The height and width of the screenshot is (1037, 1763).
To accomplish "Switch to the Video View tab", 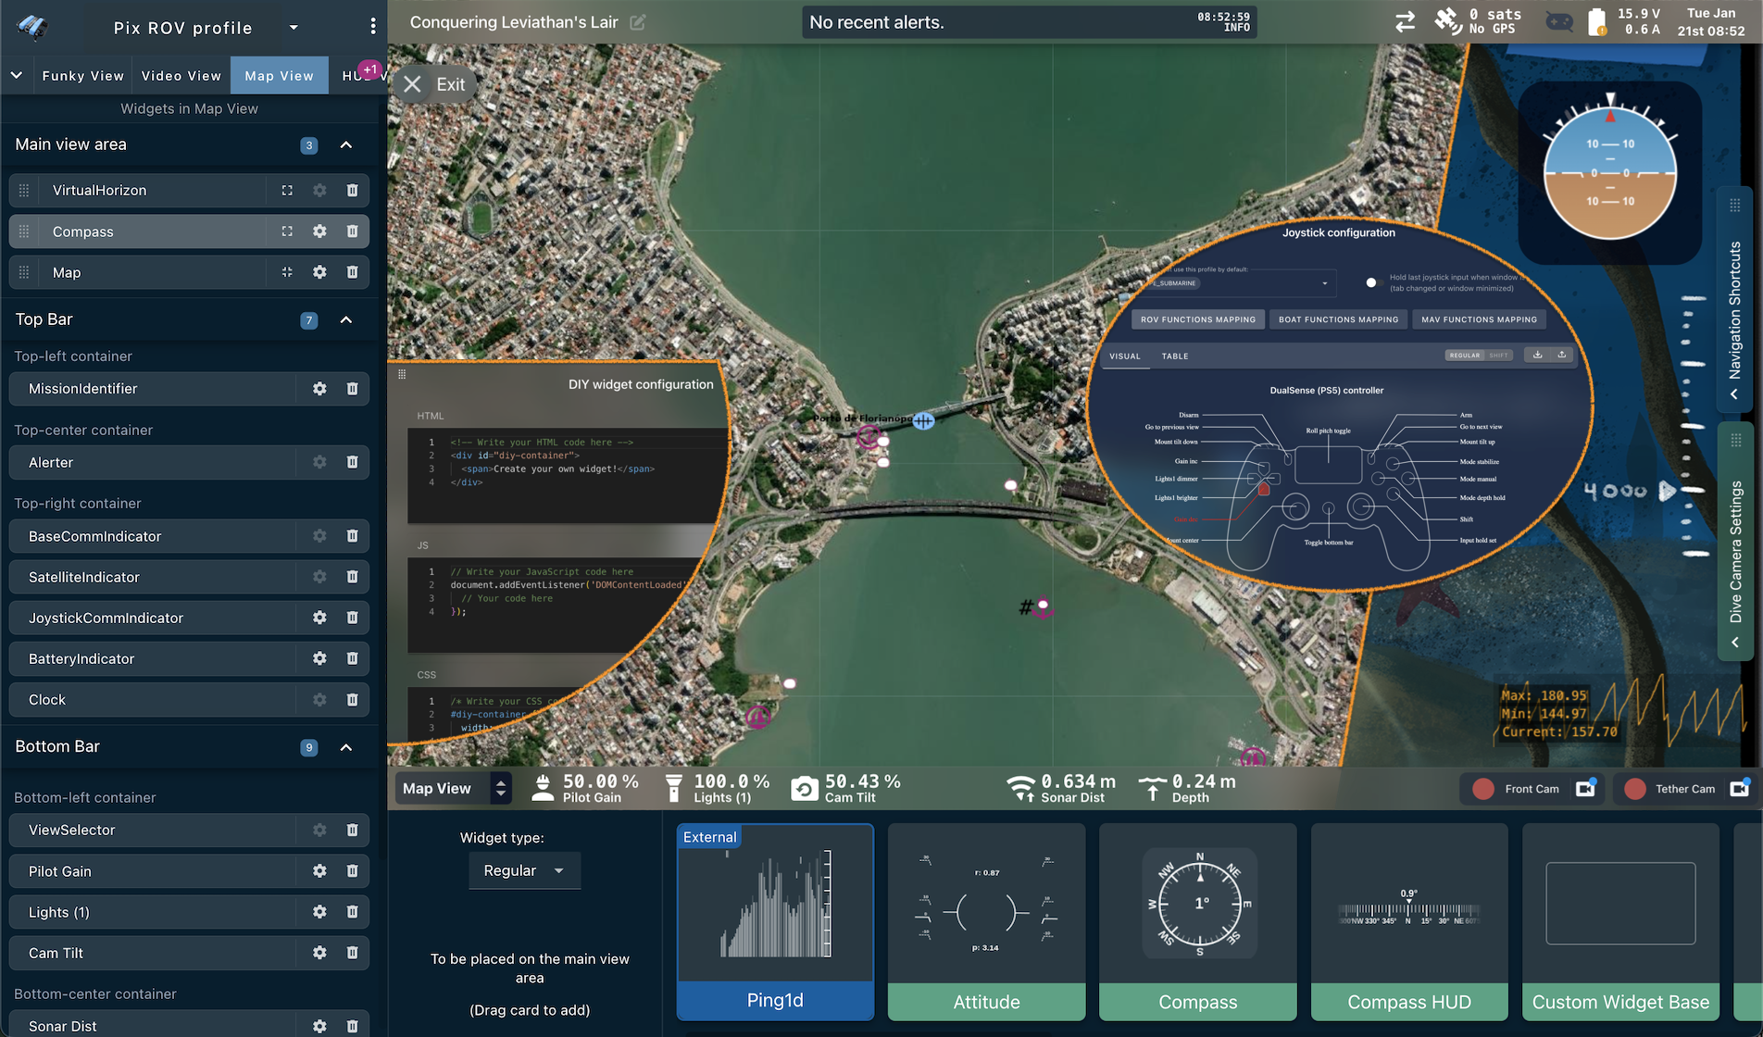I will 181,76.
